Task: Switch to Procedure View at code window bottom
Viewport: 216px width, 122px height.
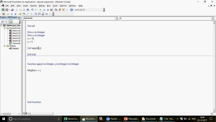Action: click(x=24, y=114)
